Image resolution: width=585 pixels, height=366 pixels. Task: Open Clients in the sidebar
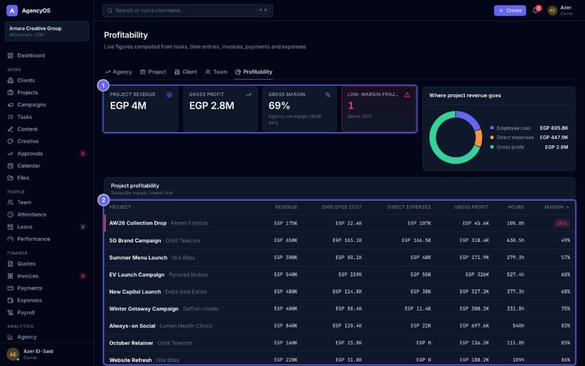pos(47,80)
